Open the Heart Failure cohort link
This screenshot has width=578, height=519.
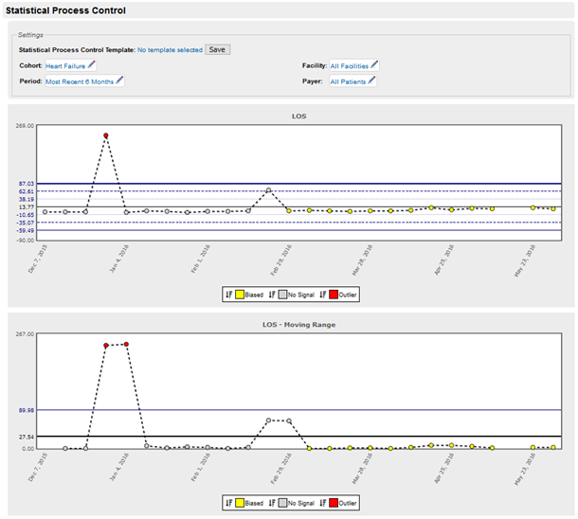coord(65,66)
